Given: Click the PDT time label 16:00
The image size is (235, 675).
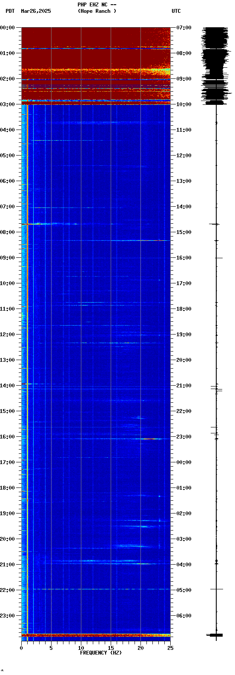Looking at the screenshot, I should (7, 437).
